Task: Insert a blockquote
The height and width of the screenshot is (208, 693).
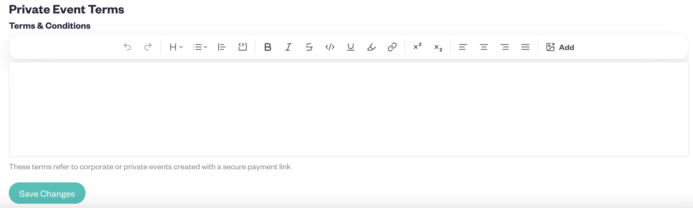Action: (222, 47)
